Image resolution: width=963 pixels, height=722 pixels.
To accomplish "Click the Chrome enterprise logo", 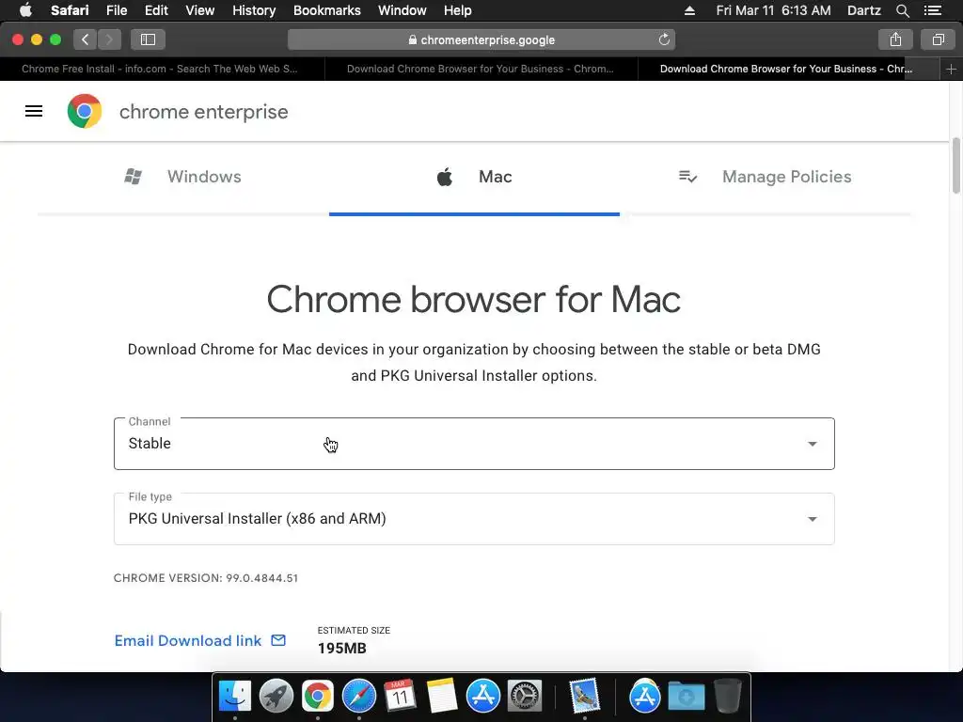I will pyautogui.click(x=85, y=111).
